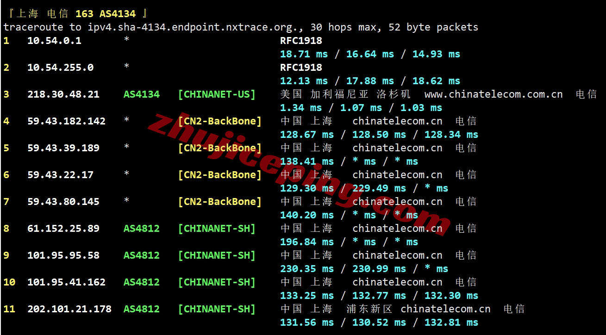Click RFC1918 label on hop 1
606x335 pixels.
[x=301, y=41]
